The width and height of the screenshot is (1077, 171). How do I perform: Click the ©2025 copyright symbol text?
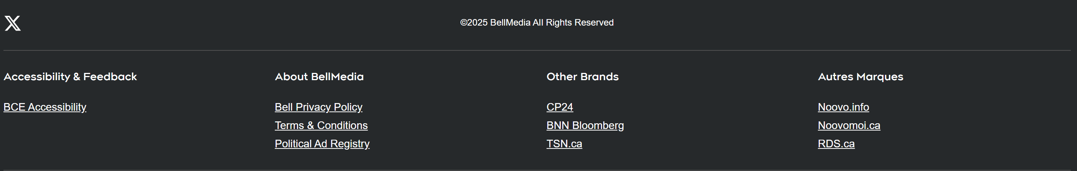click(x=473, y=23)
